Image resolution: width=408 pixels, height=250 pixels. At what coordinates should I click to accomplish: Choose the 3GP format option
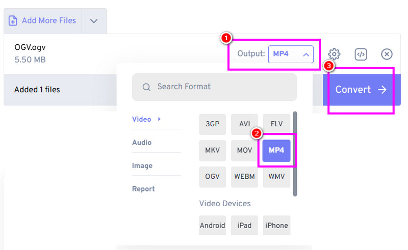[x=212, y=124]
